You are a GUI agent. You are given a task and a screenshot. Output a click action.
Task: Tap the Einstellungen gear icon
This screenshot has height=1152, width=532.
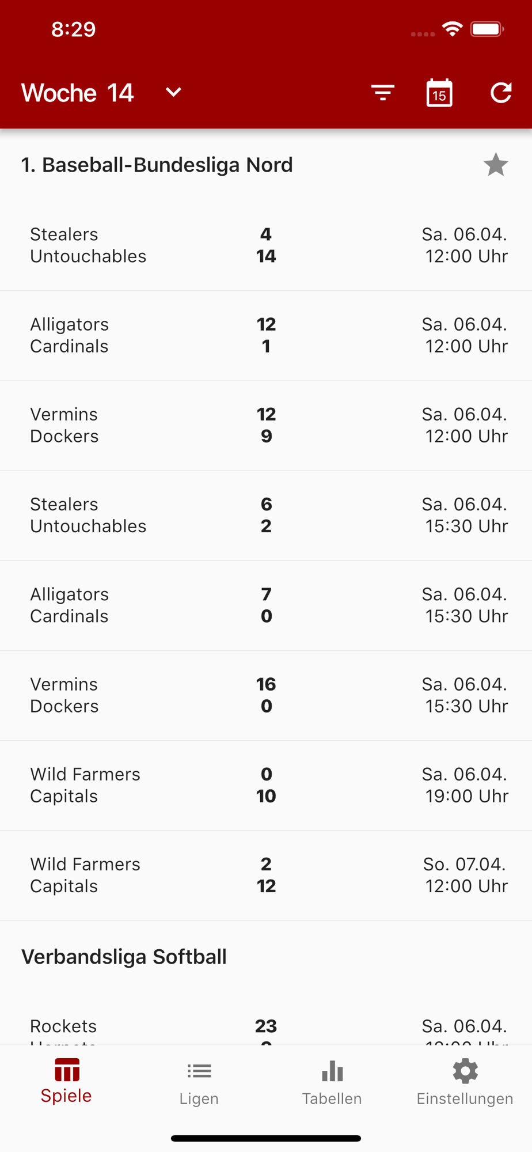[x=465, y=1071]
